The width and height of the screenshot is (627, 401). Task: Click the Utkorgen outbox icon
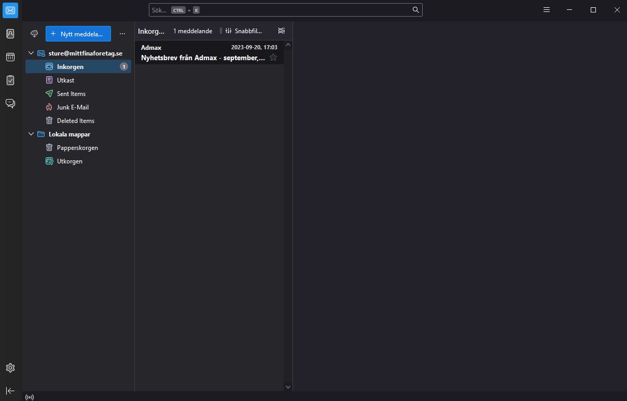(49, 161)
